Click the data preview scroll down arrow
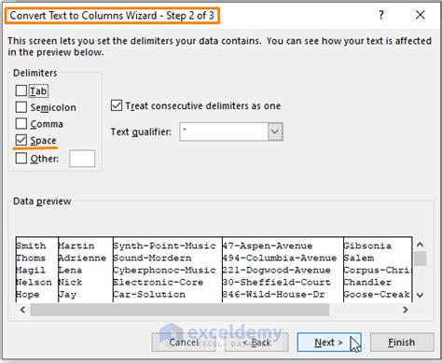 click(420, 295)
